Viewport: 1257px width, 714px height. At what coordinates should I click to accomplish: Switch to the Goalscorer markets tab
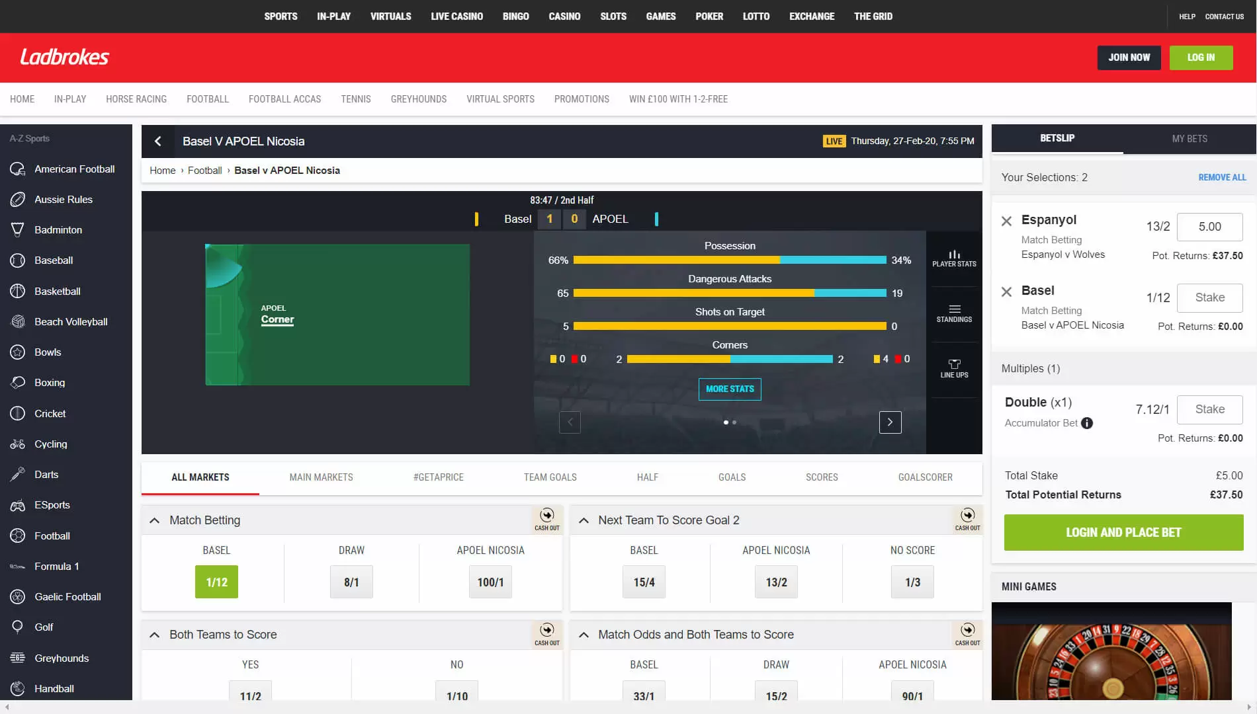tap(925, 477)
